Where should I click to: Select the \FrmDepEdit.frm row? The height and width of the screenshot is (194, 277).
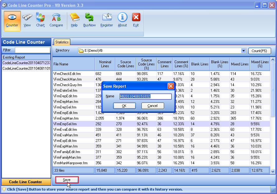click(x=161, y=96)
